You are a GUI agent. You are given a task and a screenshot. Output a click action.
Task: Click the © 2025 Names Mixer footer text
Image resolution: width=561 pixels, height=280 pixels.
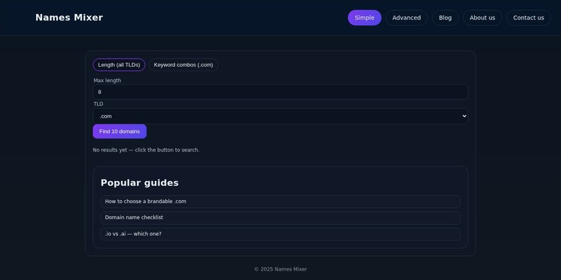(x=280, y=269)
